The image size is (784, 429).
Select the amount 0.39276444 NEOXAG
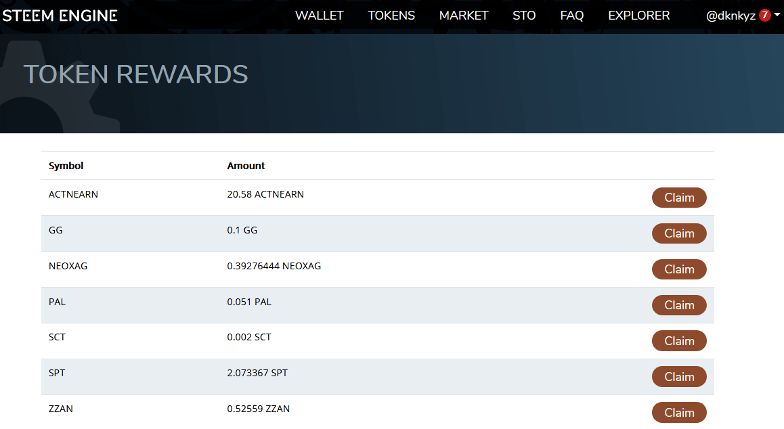pos(274,266)
